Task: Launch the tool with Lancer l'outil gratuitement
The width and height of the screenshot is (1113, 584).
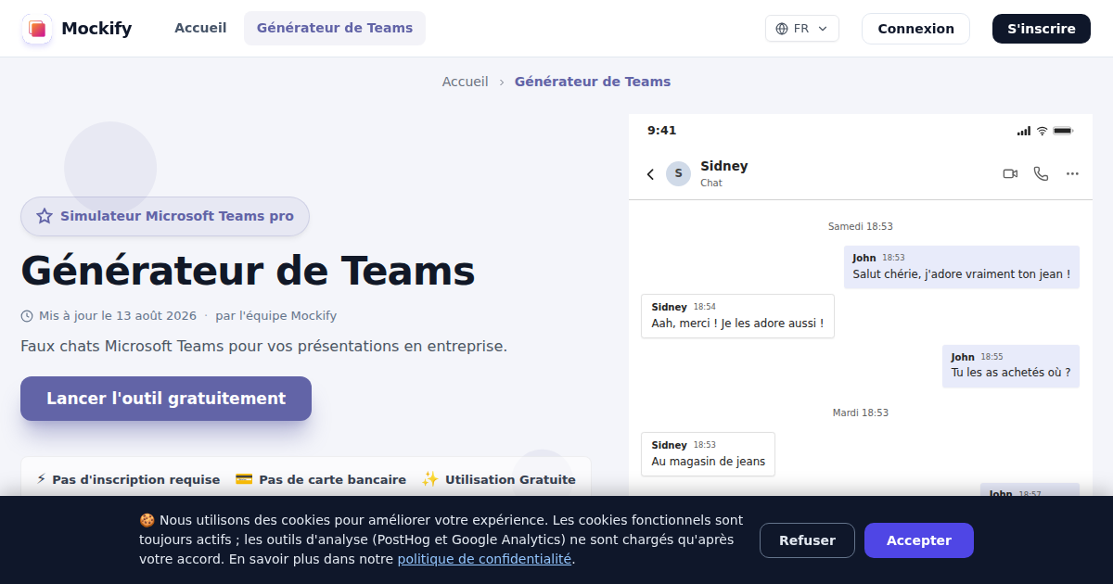Action: tap(166, 399)
